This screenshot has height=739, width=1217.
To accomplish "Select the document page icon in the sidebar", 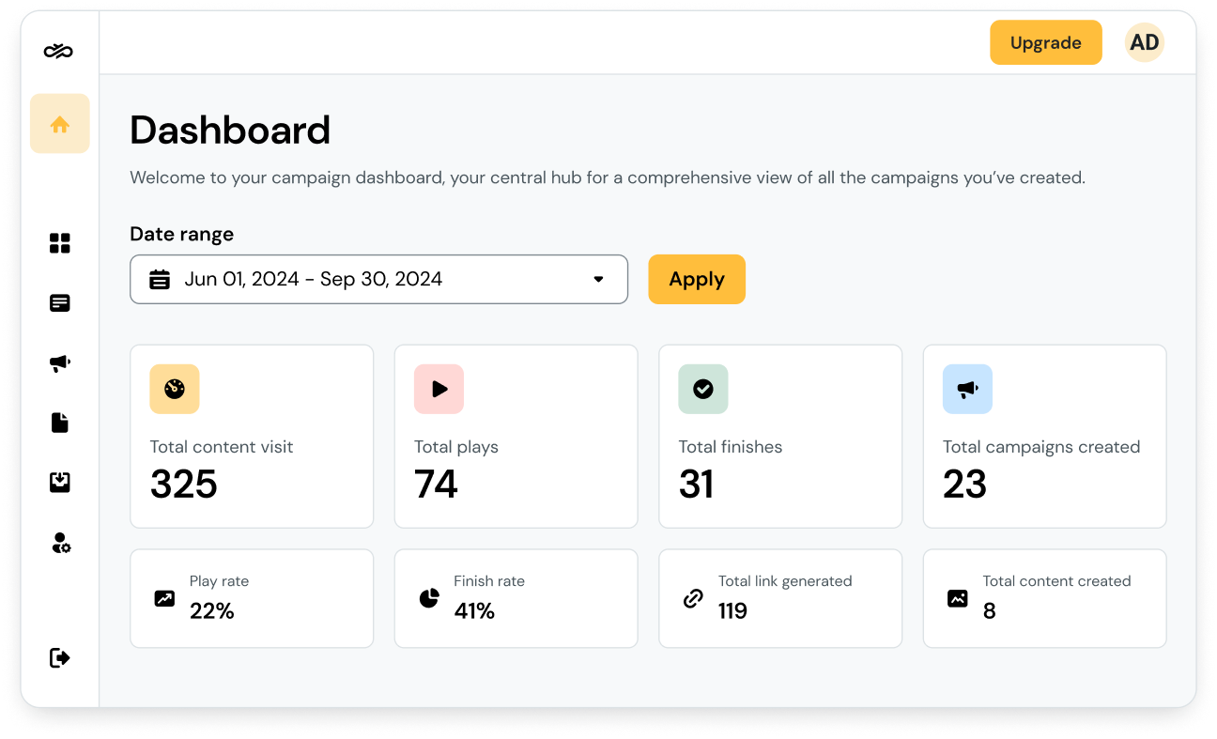I will pyautogui.click(x=59, y=423).
